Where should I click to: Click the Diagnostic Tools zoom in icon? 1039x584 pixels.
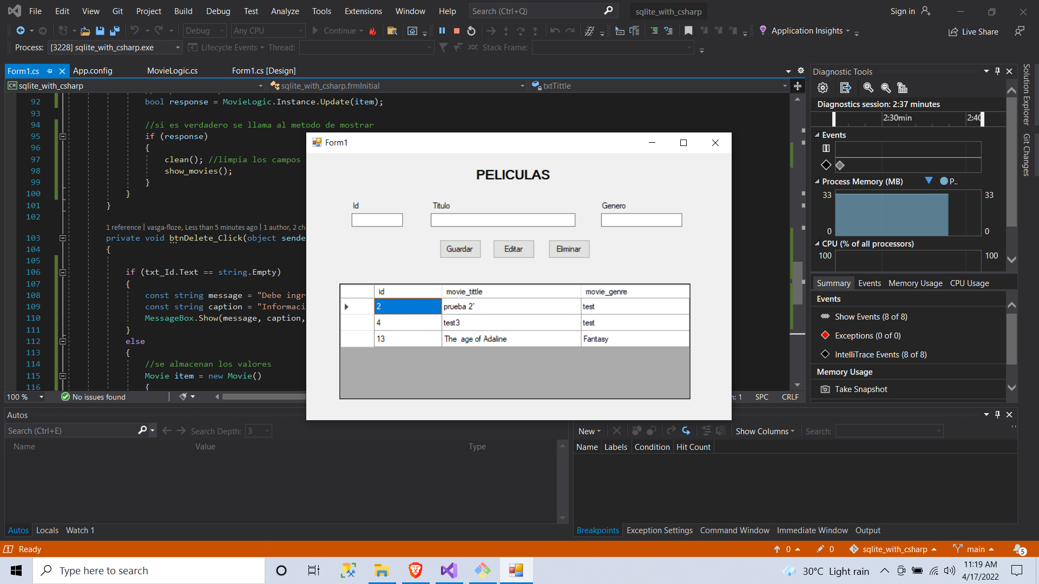(x=868, y=88)
